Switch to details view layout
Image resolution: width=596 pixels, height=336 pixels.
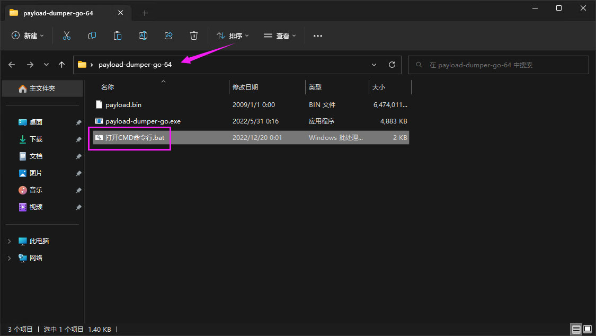click(x=575, y=329)
